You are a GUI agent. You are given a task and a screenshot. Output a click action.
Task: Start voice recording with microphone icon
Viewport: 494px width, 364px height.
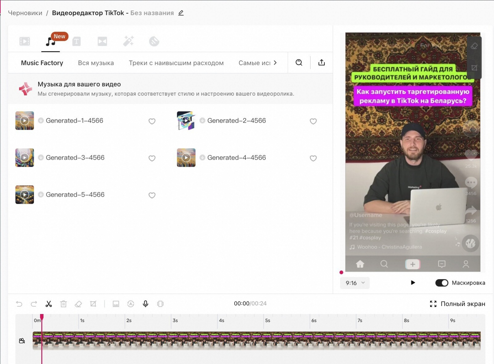point(145,304)
